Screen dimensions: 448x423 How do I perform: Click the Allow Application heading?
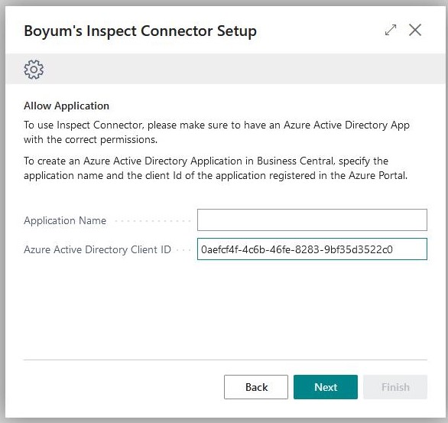pyautogui.click(x=67, y=106)
